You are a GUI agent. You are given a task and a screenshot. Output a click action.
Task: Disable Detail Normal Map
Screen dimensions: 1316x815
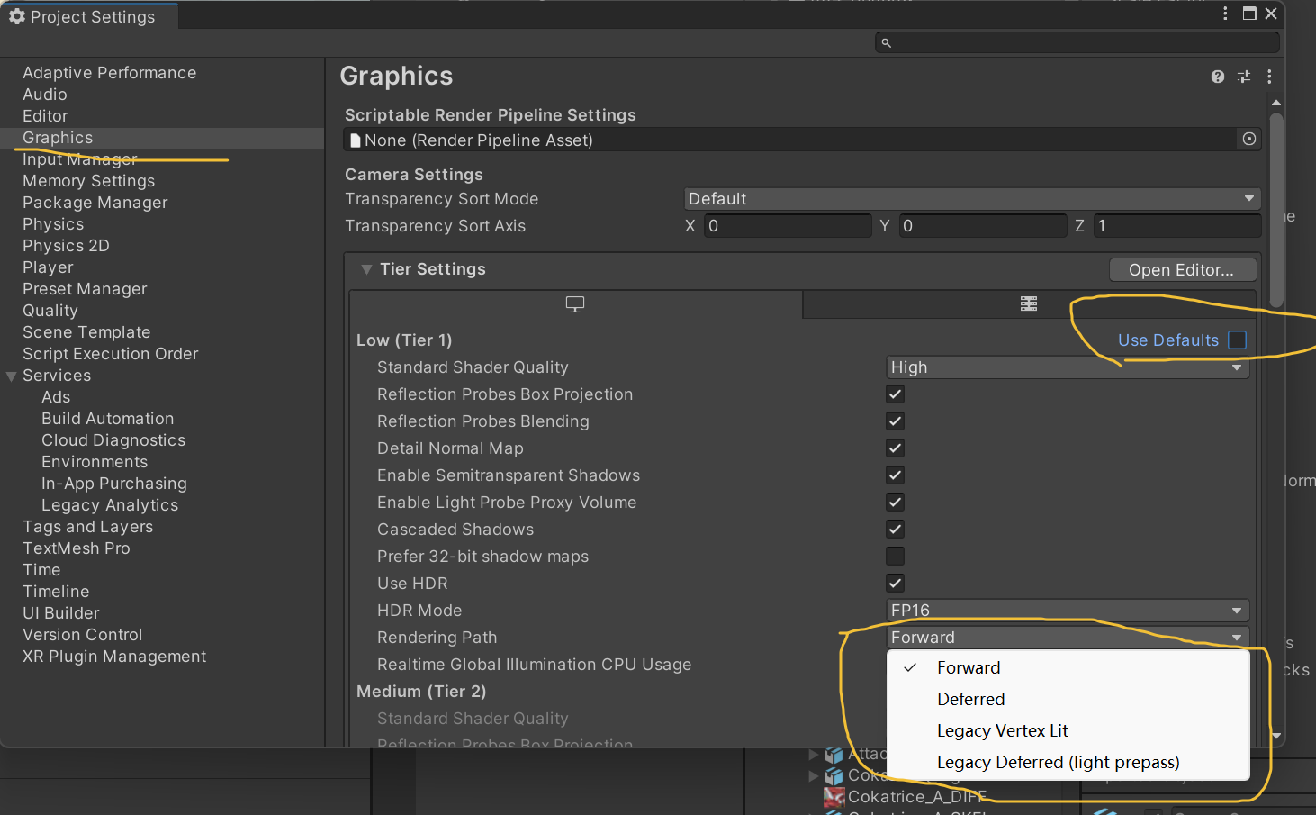click(895, 448)
